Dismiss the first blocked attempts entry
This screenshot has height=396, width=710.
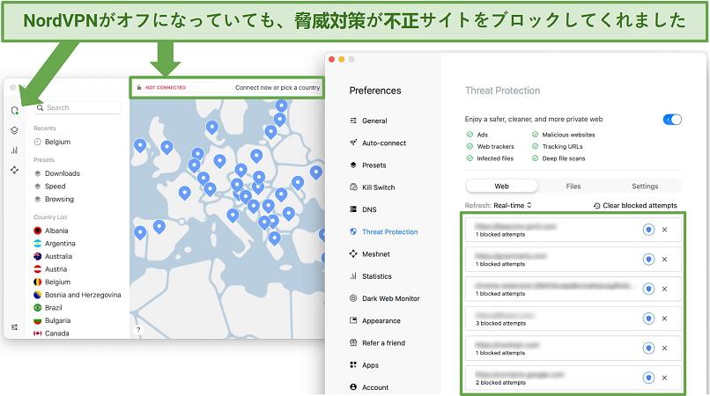pos(664,230)
